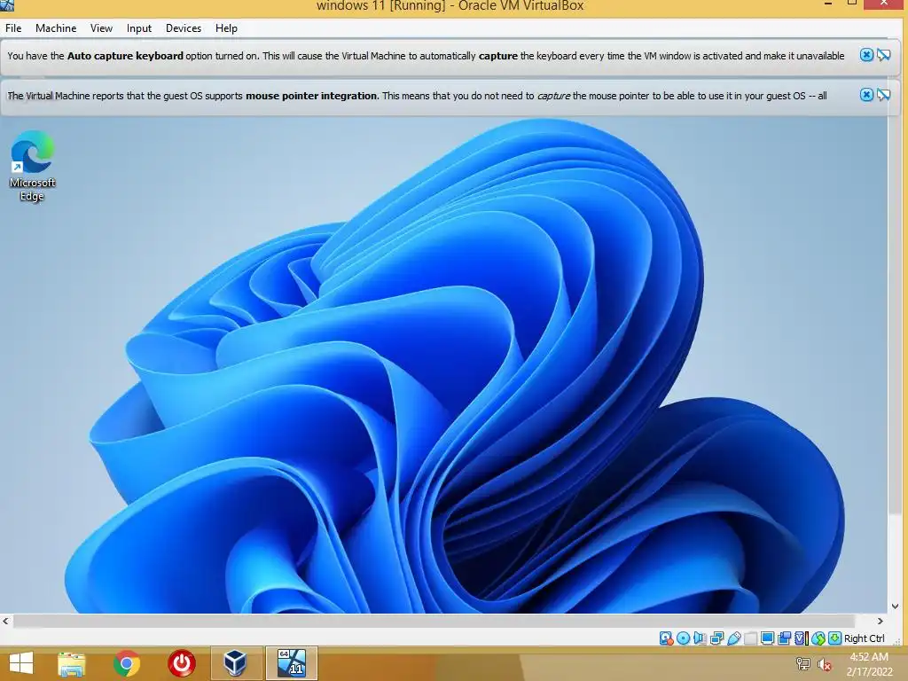Open VirtualBox Manager from the taskbar

236,663
